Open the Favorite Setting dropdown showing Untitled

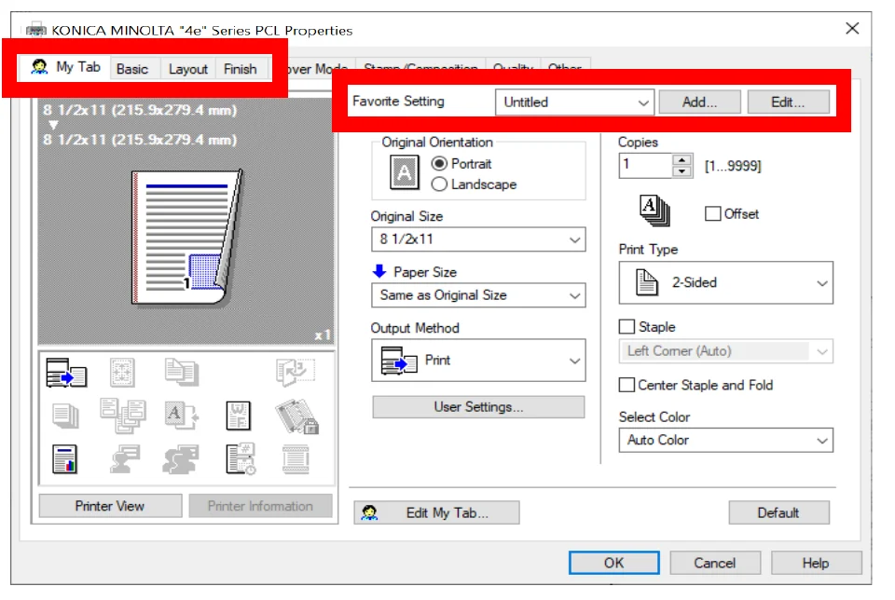574,102
